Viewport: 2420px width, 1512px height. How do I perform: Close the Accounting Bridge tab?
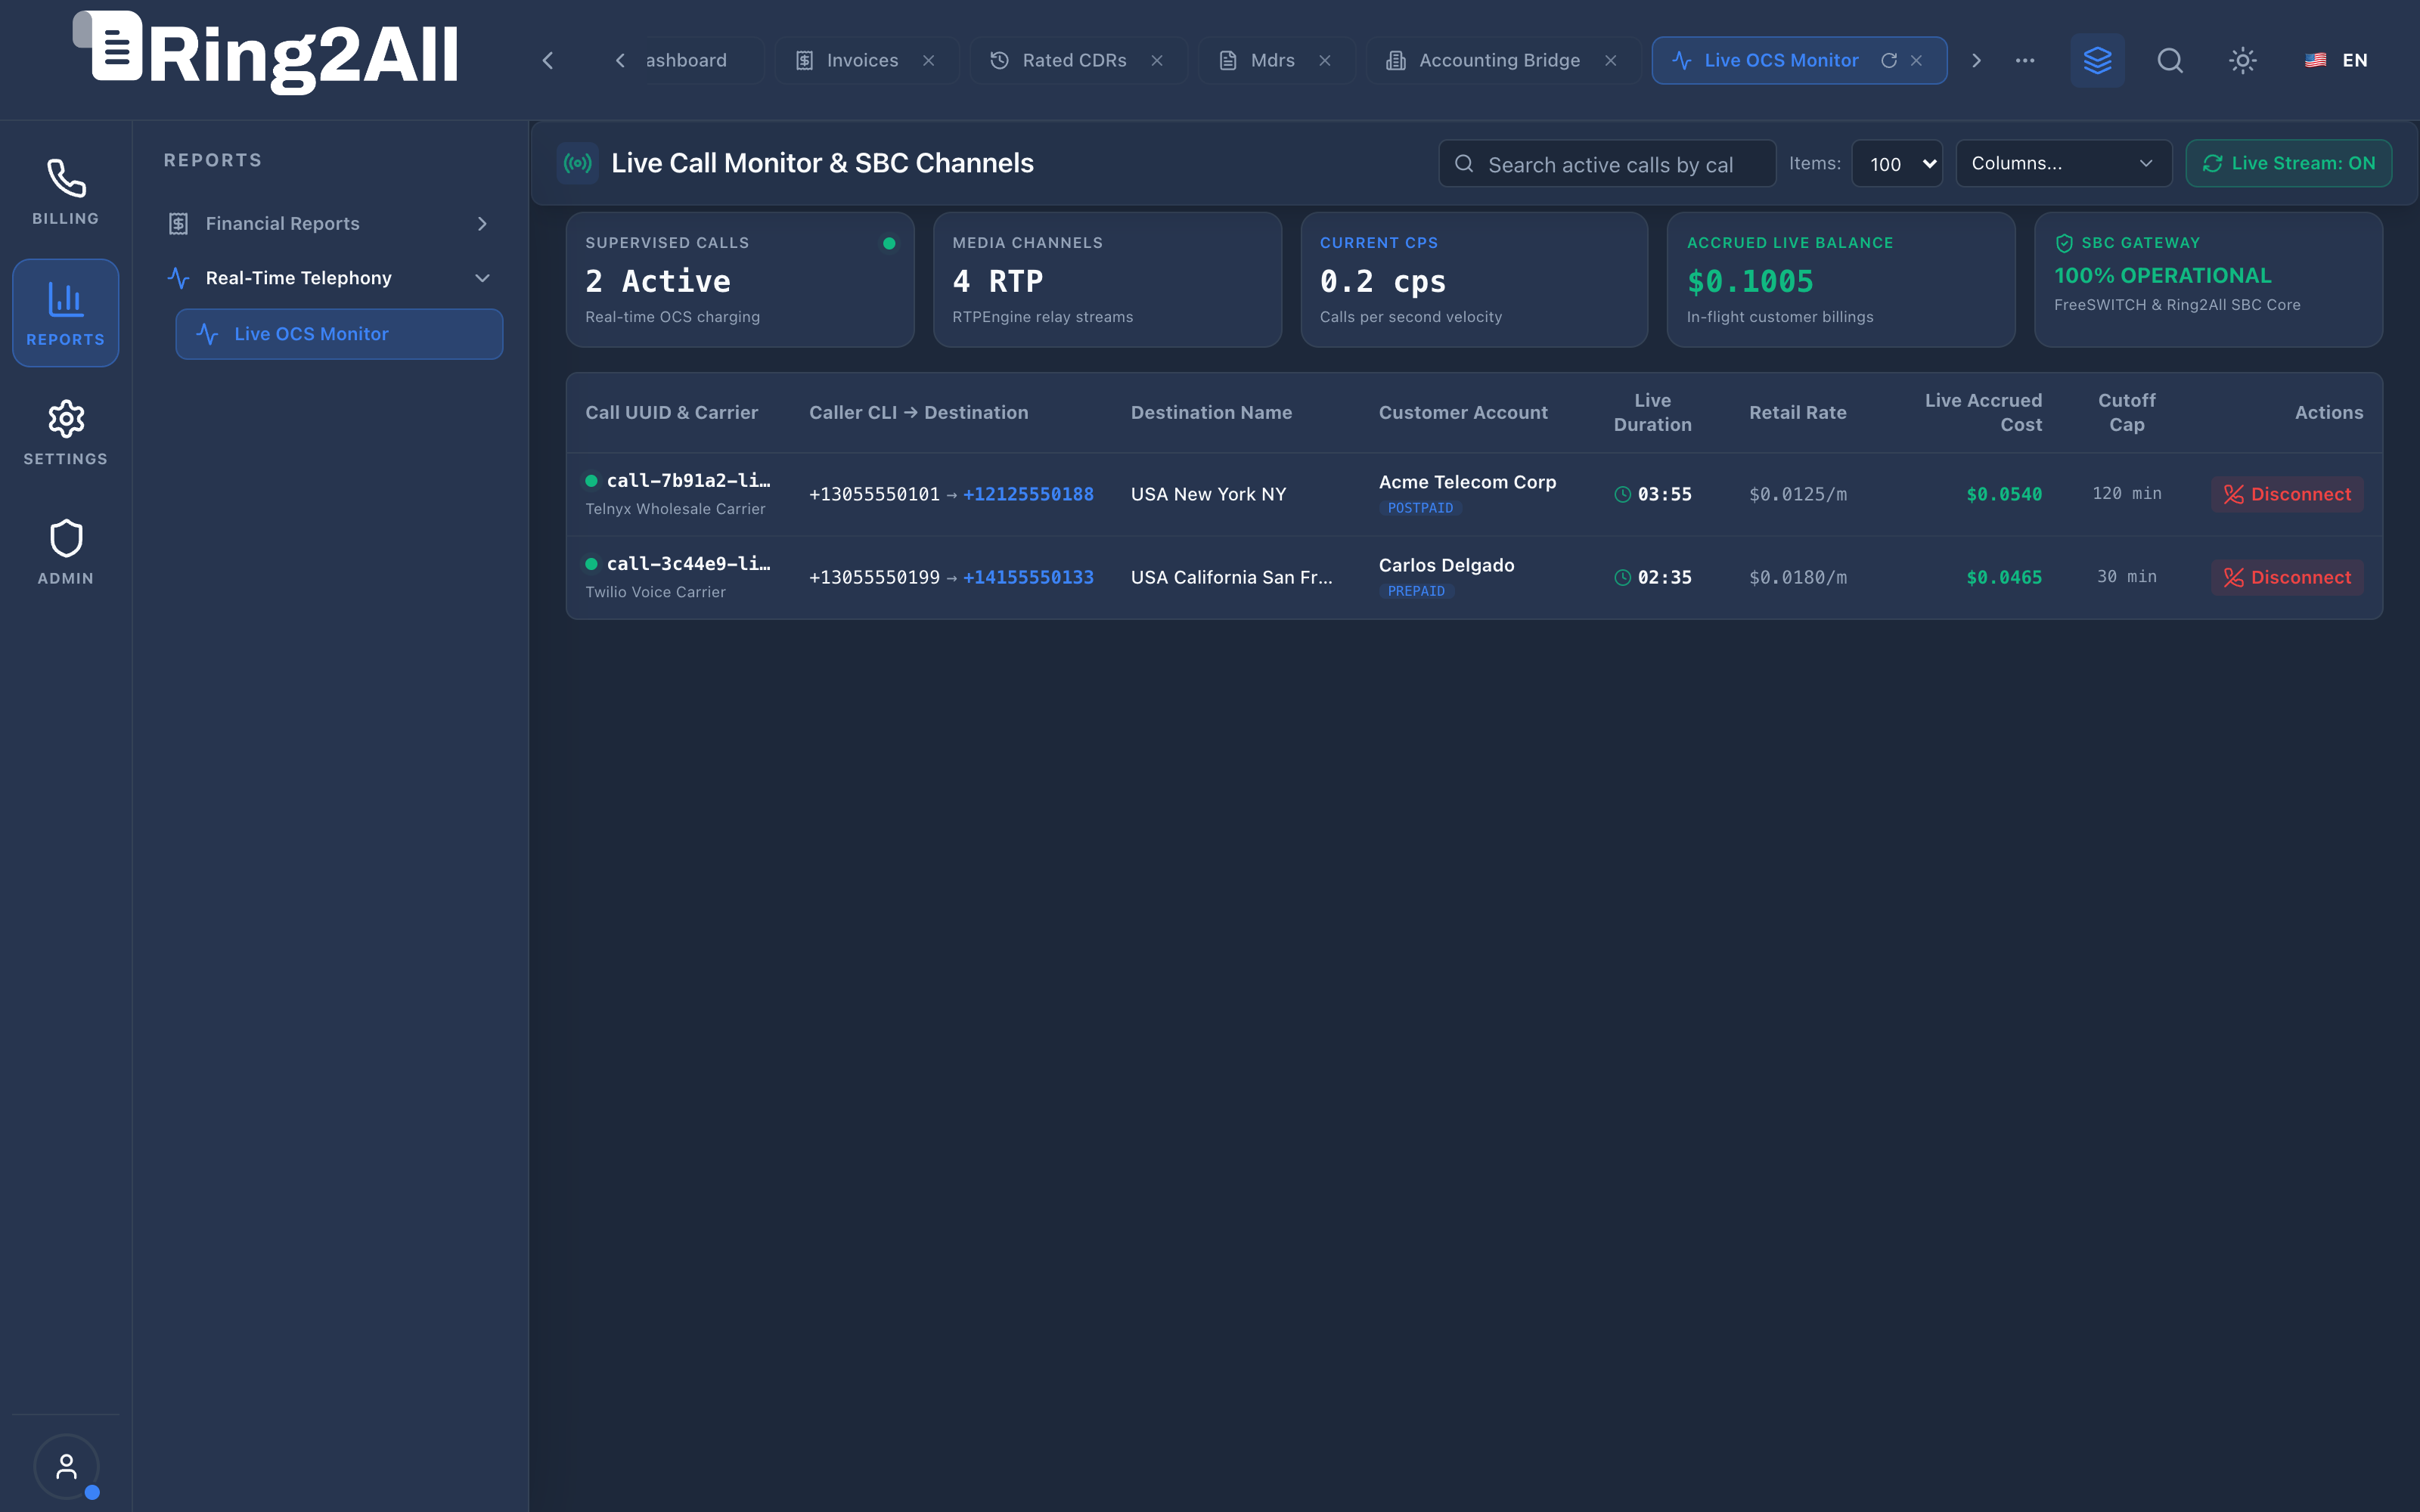(1610, 60)
